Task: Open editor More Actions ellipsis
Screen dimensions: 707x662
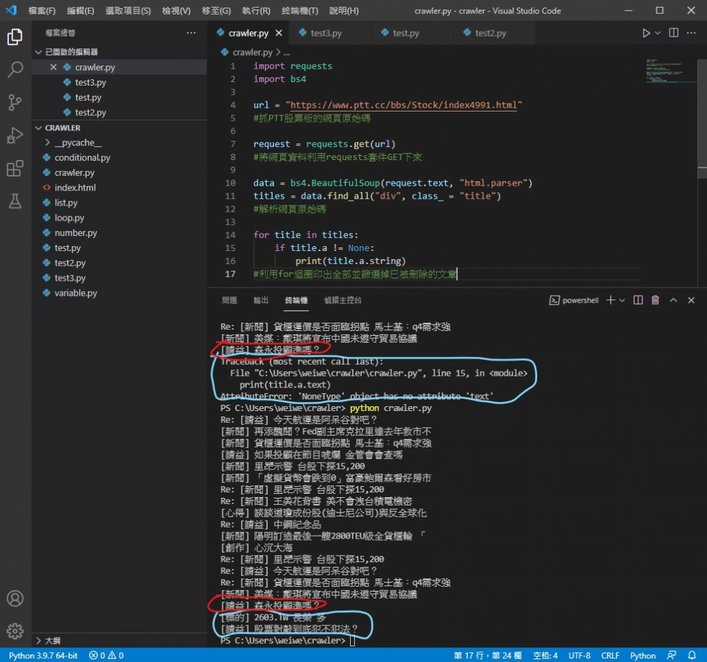Action: (x=690, y=33)
